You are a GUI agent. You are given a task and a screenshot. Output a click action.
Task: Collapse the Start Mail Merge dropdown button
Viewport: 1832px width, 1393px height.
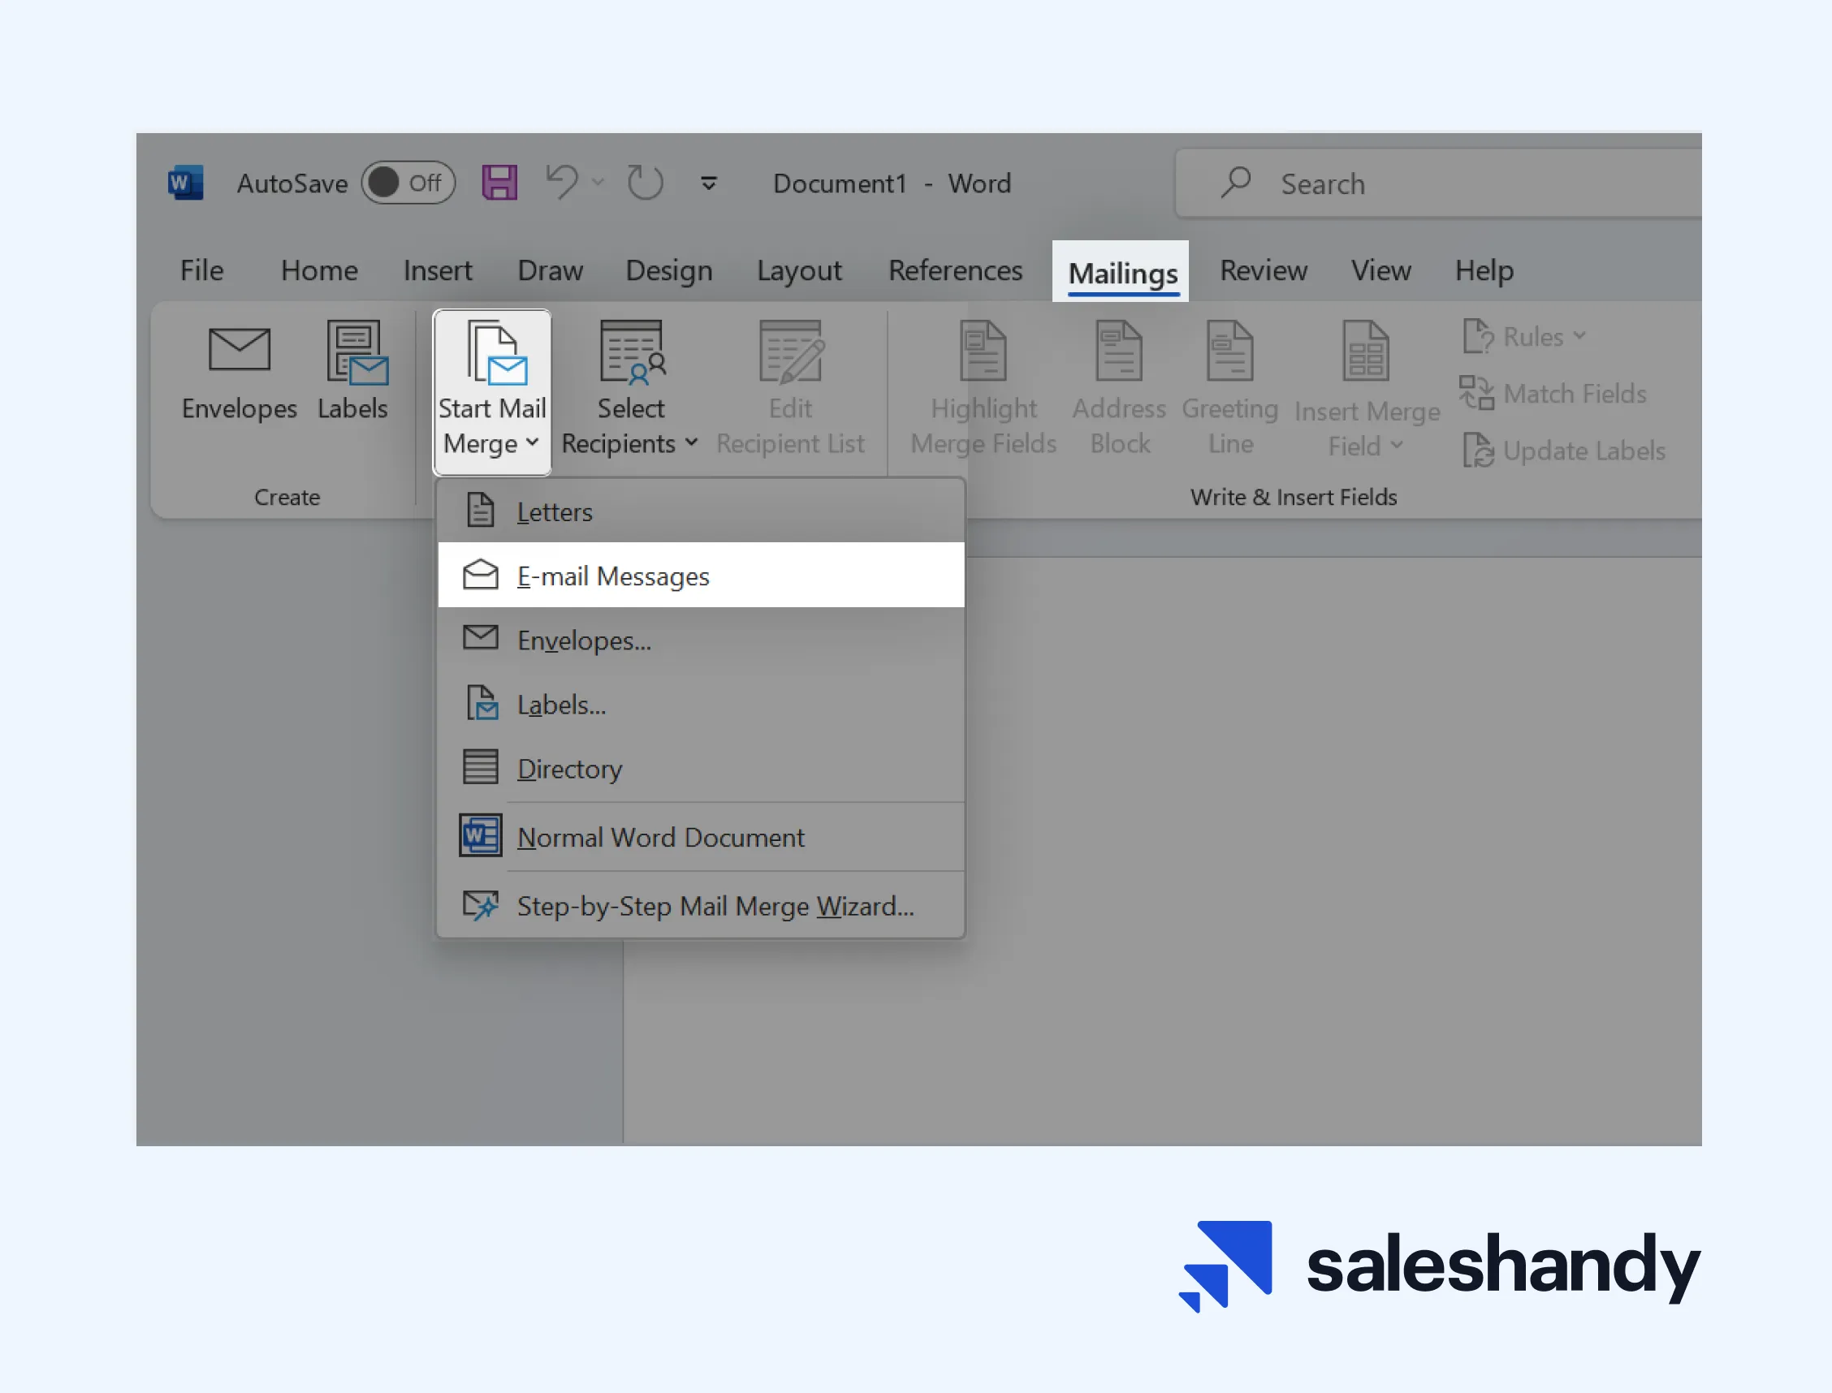click(x=492, y=391)
